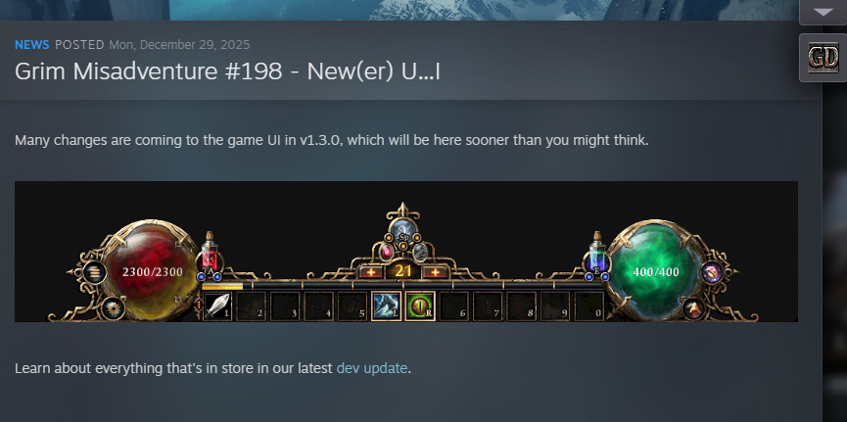This screenshot has width=847, height=422.
Task: Click the green energy orb showing 400/400
Action: (x=655, y=270)
